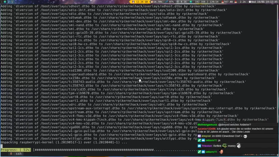
Task: Click the superaudioboard.dtbo diversion line
Action: pos(125,74)
